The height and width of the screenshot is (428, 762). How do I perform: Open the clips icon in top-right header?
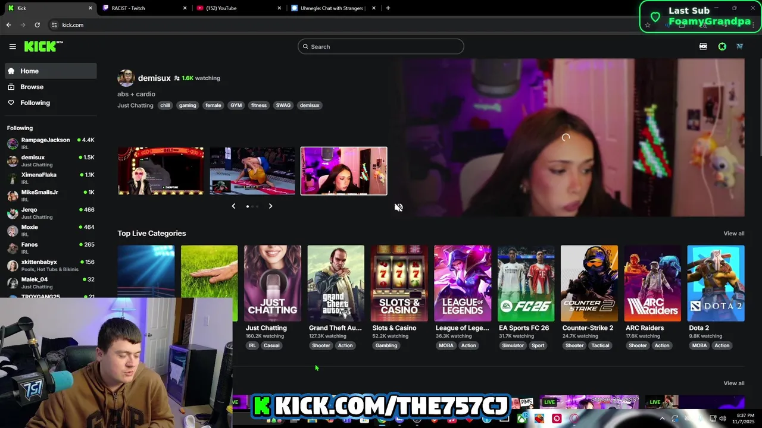[x=703, y=46]
